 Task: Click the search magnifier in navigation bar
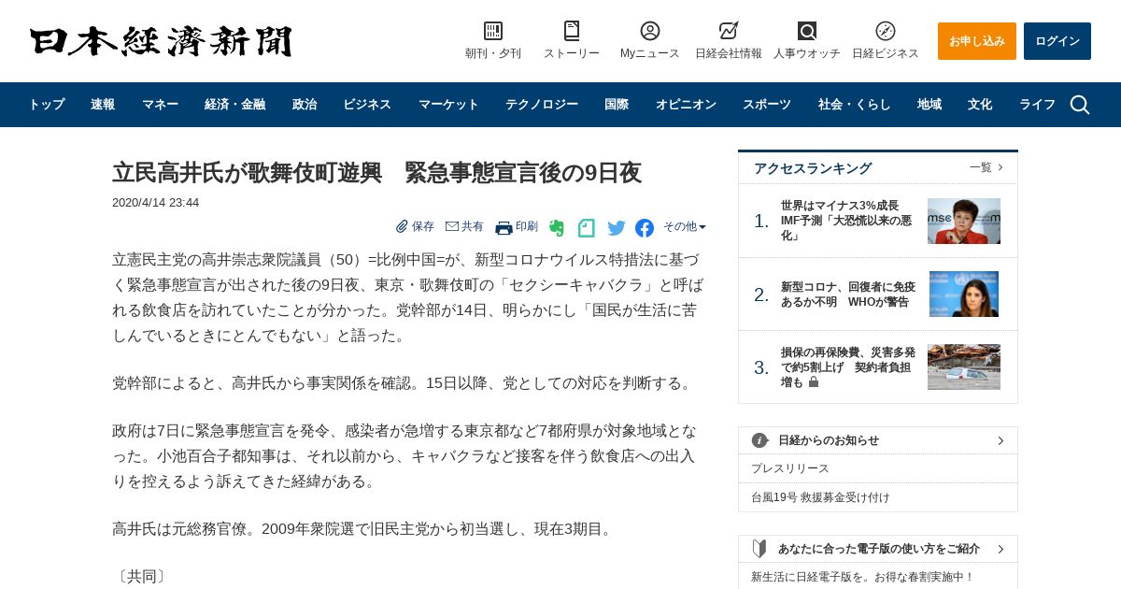[1080, 105]
